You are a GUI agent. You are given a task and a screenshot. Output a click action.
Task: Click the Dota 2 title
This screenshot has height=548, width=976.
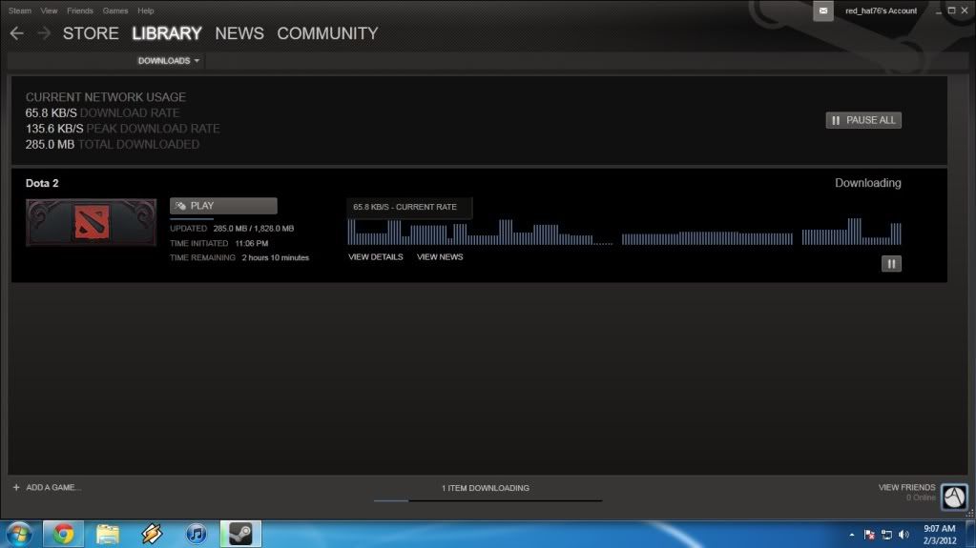tap(42, 184)
